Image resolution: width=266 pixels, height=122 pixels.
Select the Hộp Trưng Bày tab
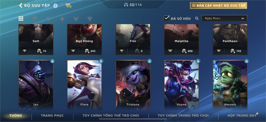[x=242, y=116]
